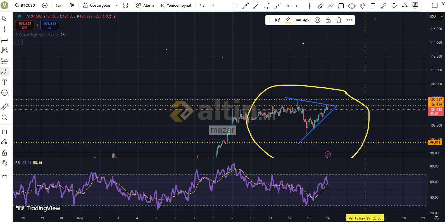
Task: Select the trend line tool in favorites toolbar
Action: coord(256,6)
